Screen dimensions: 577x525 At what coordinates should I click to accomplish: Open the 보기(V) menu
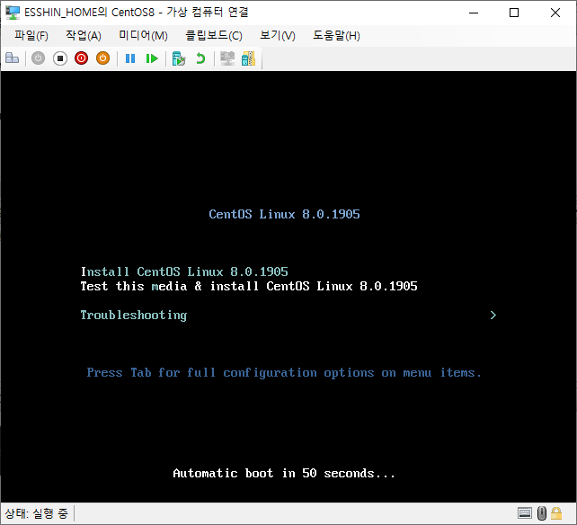tap(278, 36)
